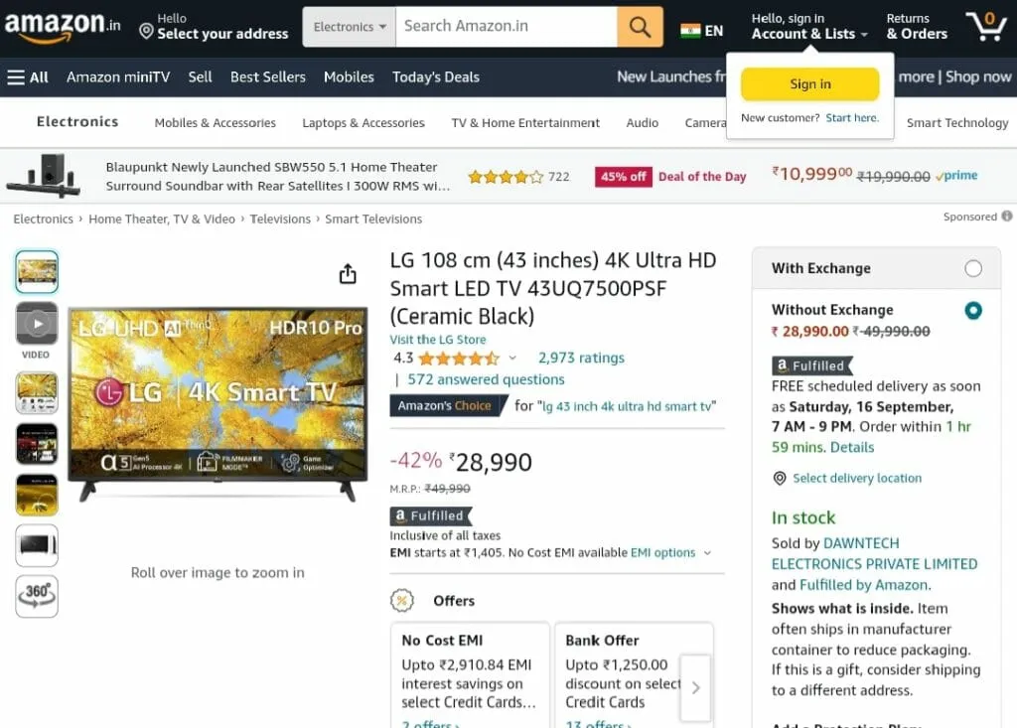
Task: Click the Start here link
Action: [x=852, y=117]
